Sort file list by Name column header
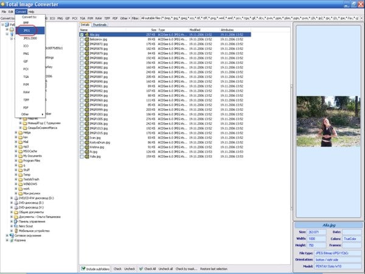The width and height of the screenshot is (365, 274). (103, 30)
